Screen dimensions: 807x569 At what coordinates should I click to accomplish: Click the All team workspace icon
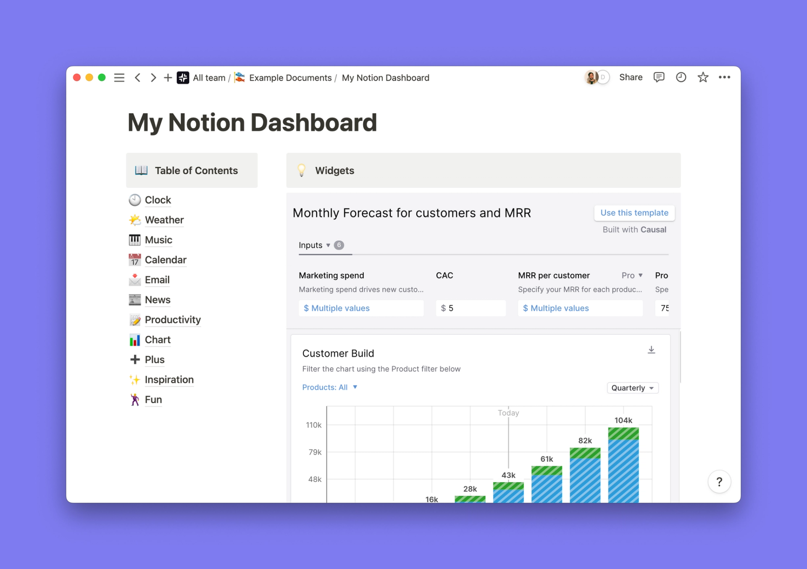(x=183, y=78)
